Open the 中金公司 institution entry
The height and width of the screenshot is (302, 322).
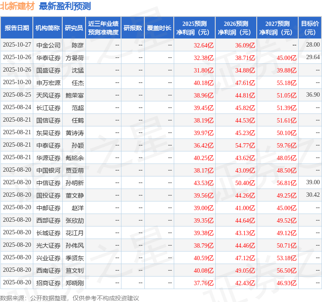pyautogui.click(x=48, y=45)
